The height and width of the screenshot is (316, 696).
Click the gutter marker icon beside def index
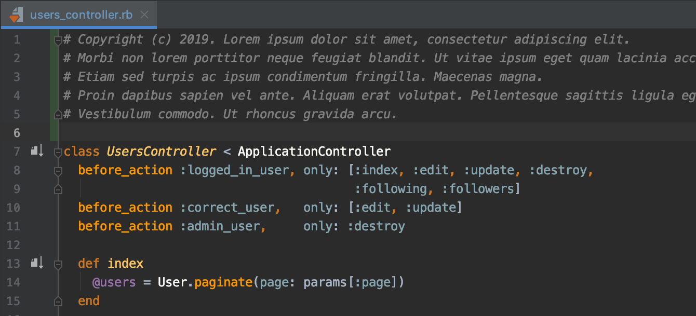point(37,264)
